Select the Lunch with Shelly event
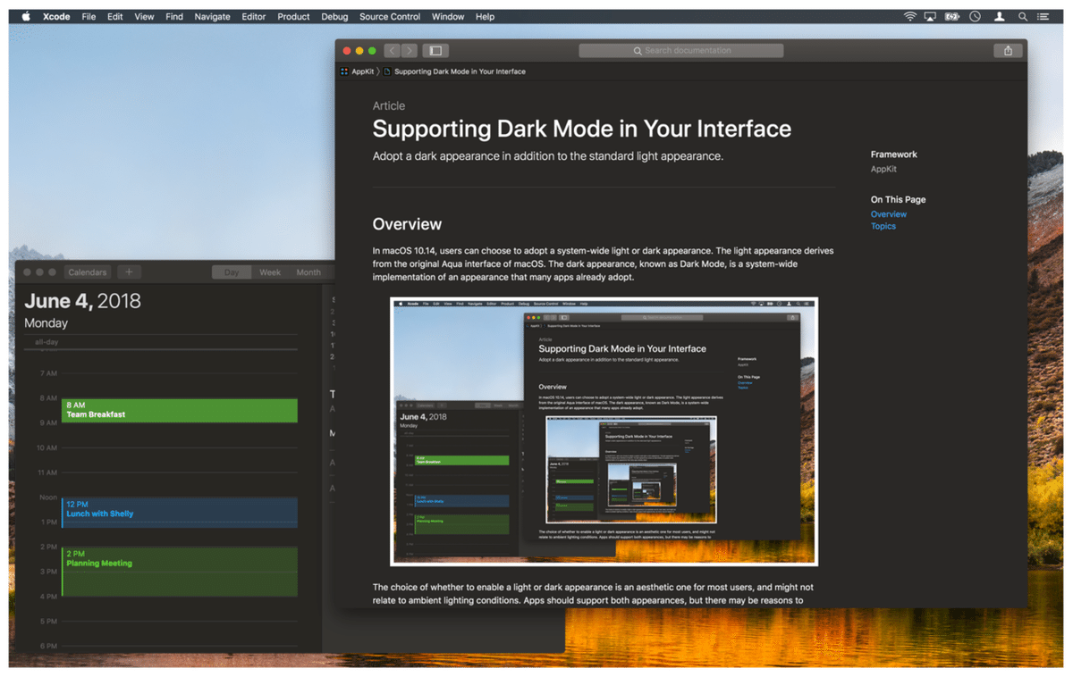This screenshot has width=1073, height=677. point(180,512)
